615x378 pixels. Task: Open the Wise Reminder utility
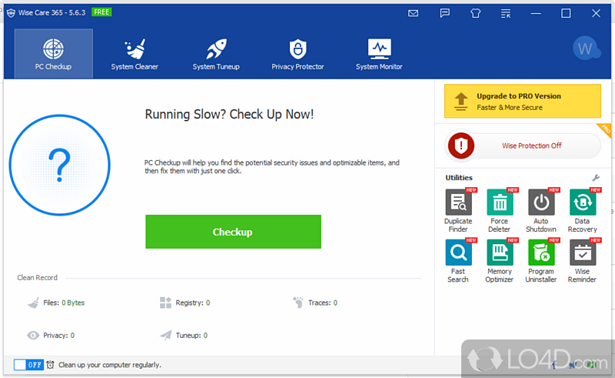pos(582,253)
